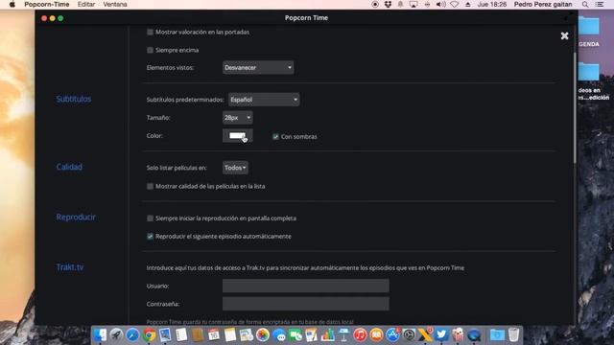This screenshot has width=614, height=345.
Task: Launch Google Chrome from the dock
Action: [149, 335]
